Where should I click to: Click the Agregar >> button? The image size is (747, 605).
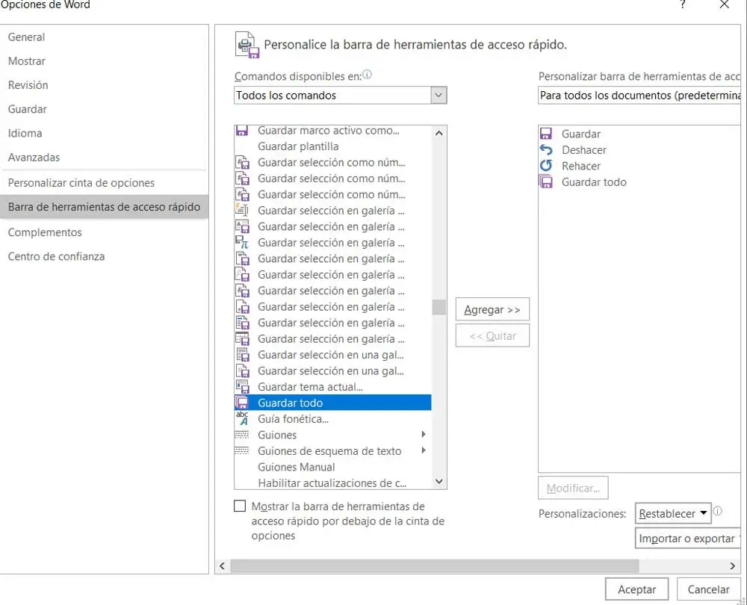[x=492, y=310]
